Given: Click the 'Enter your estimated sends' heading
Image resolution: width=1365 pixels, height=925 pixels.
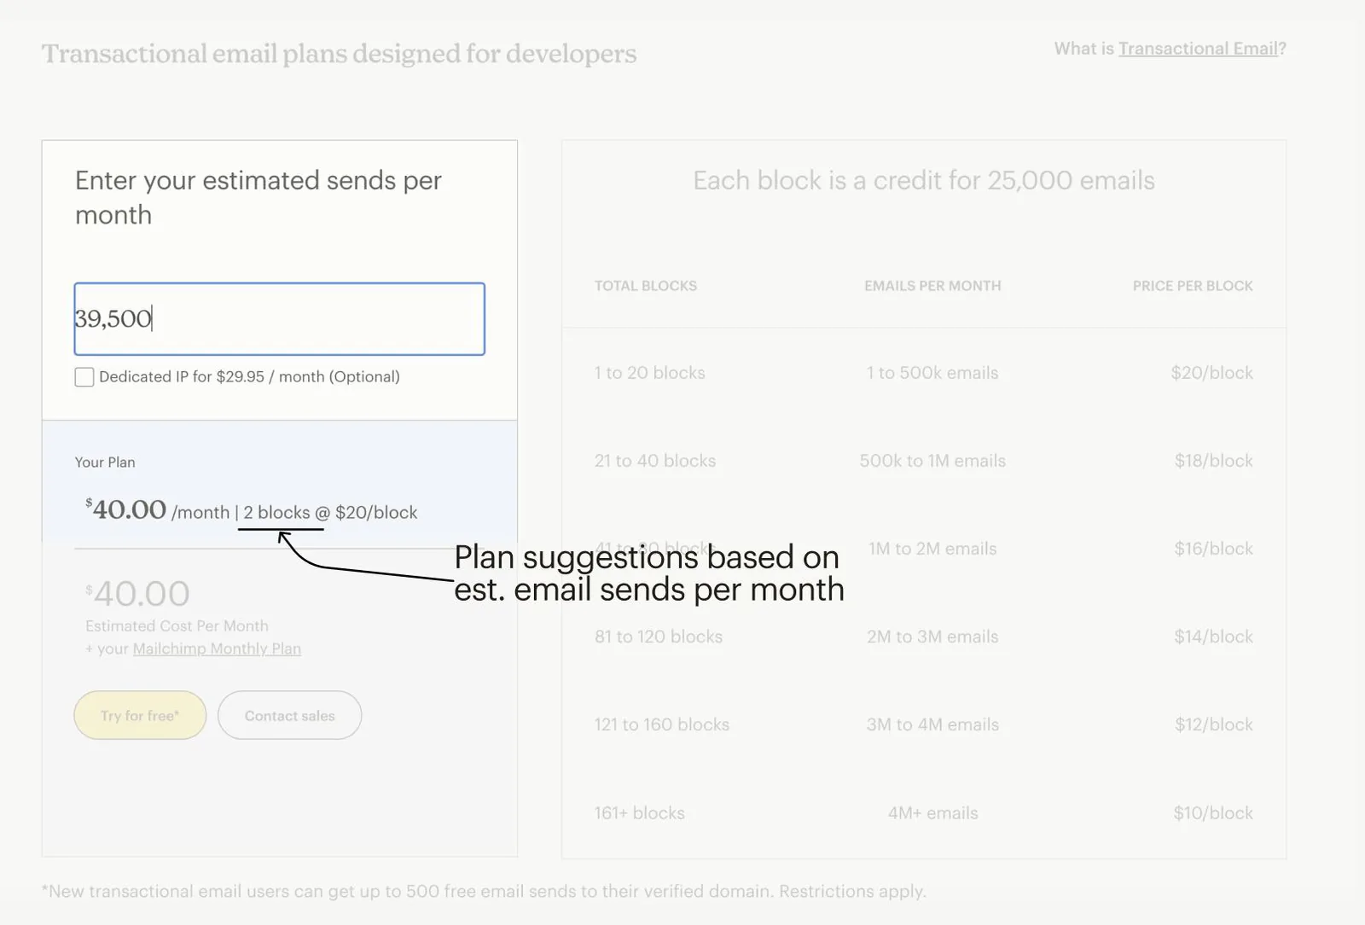Looking at the screenshot, I should coord(258,198).
